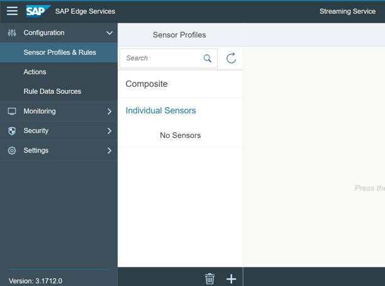Screen dimensions: 385x286
Task: Open the Configuration menu label
Action: [x=44, y=33]
